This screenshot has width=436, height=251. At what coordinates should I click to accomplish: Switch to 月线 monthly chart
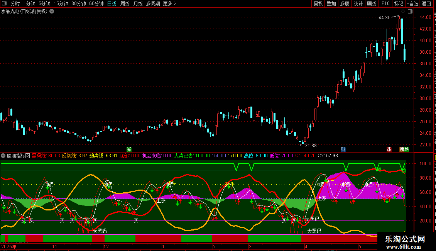(x=138, y=3)
